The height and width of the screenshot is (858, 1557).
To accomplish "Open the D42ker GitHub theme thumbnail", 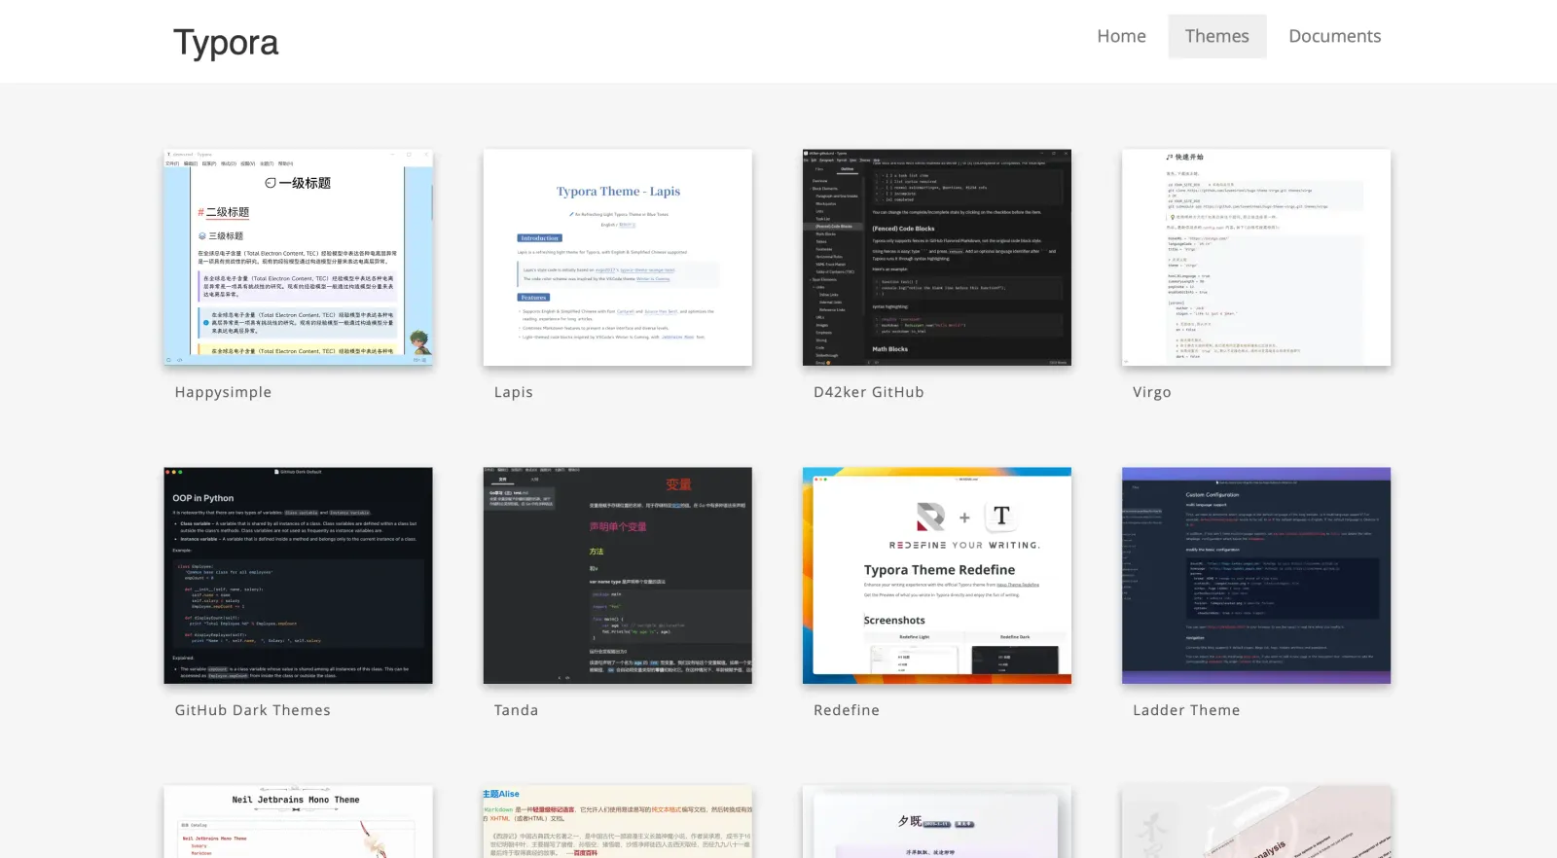I will (x=936, y=258).
